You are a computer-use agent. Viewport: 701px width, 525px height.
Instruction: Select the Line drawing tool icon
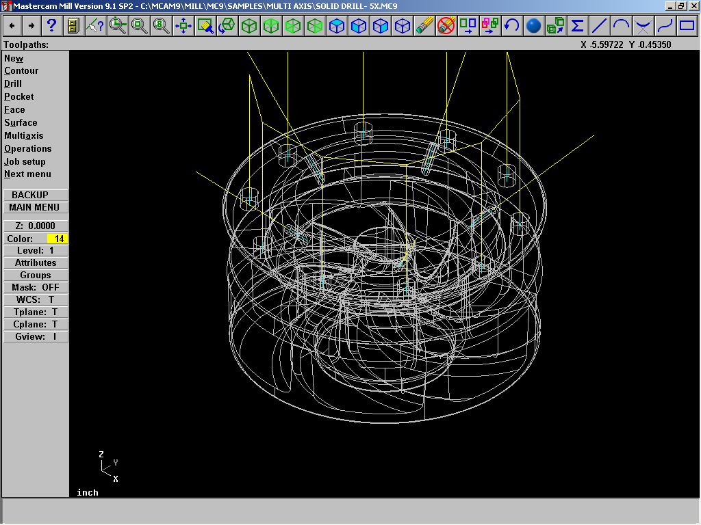(600, 25)
